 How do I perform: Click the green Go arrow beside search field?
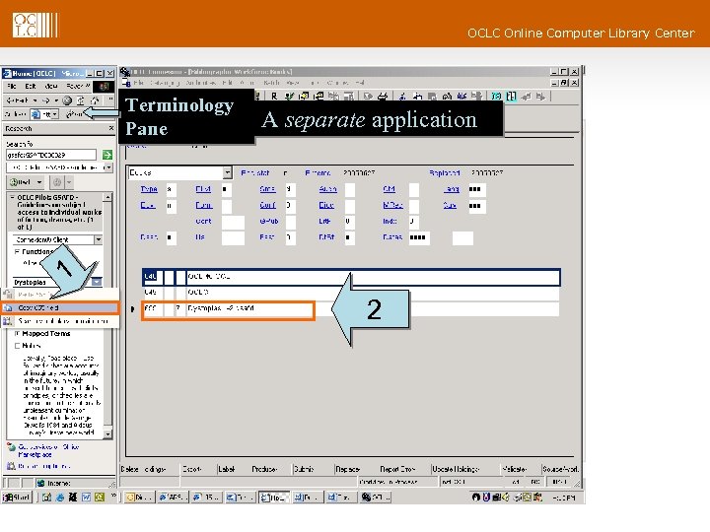[107, 155]
